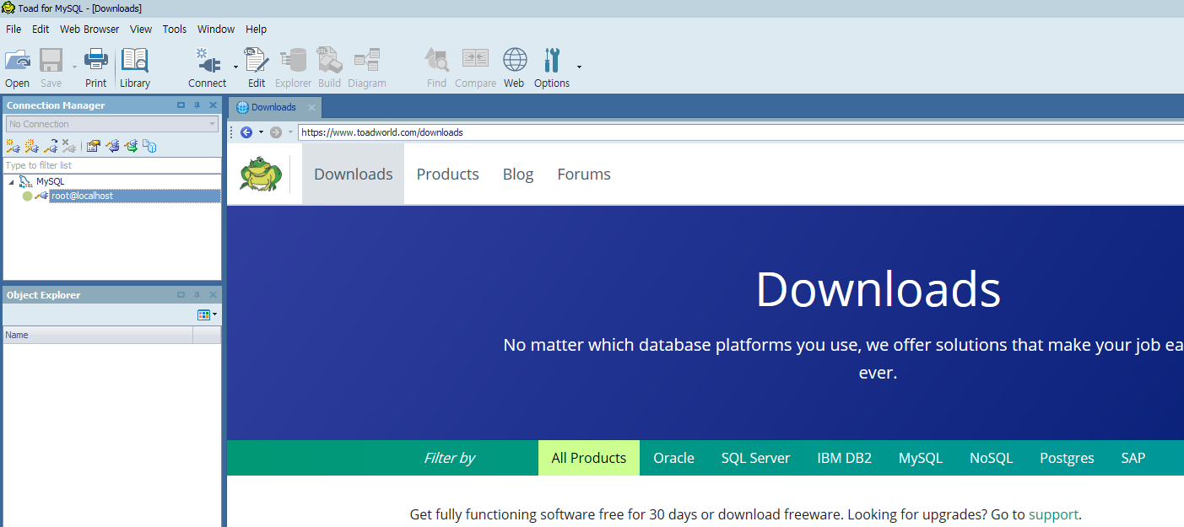The height and width of the screenshot is (527, 1184).
Task: Open the Help menu
Action: pos(256,29)
